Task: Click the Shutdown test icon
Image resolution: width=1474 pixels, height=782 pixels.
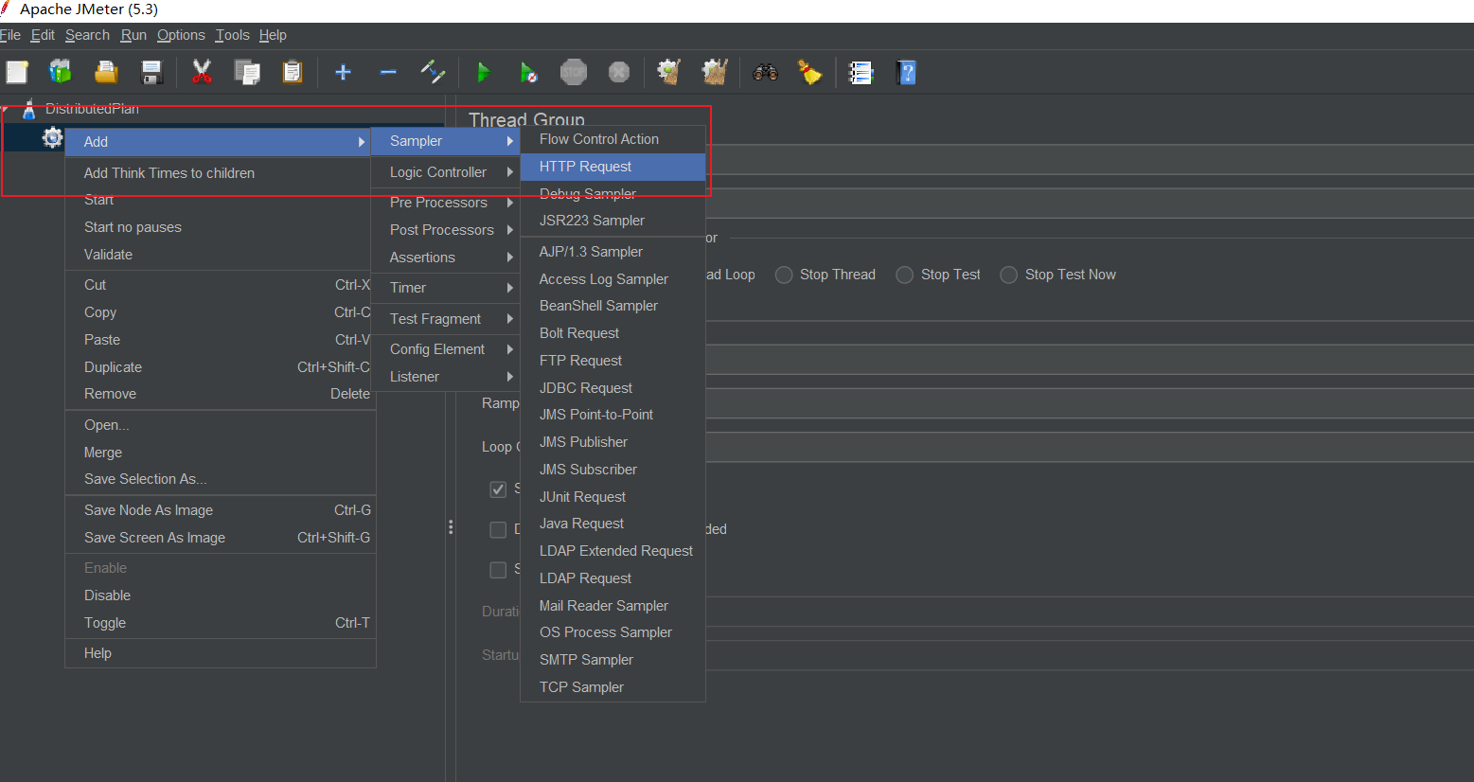Action: click(619, 72)
